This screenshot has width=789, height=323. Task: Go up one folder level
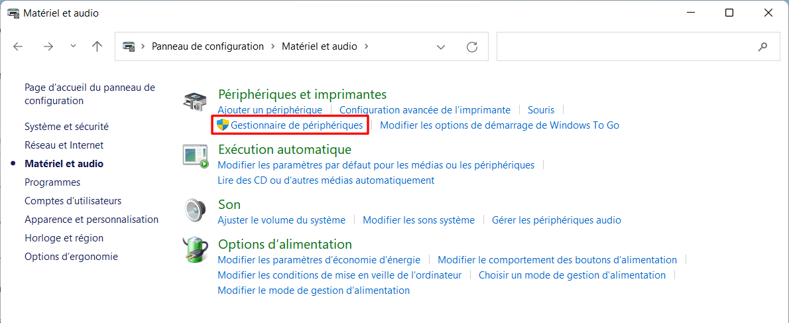click(97, 47)
